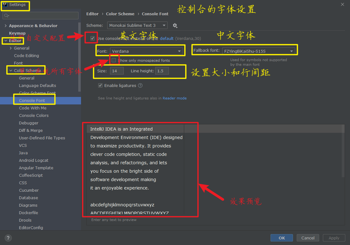Open the Scheme dropdown Monokai Sublime Text 3
Screen dimensions: 350x245
coord(137,26)
